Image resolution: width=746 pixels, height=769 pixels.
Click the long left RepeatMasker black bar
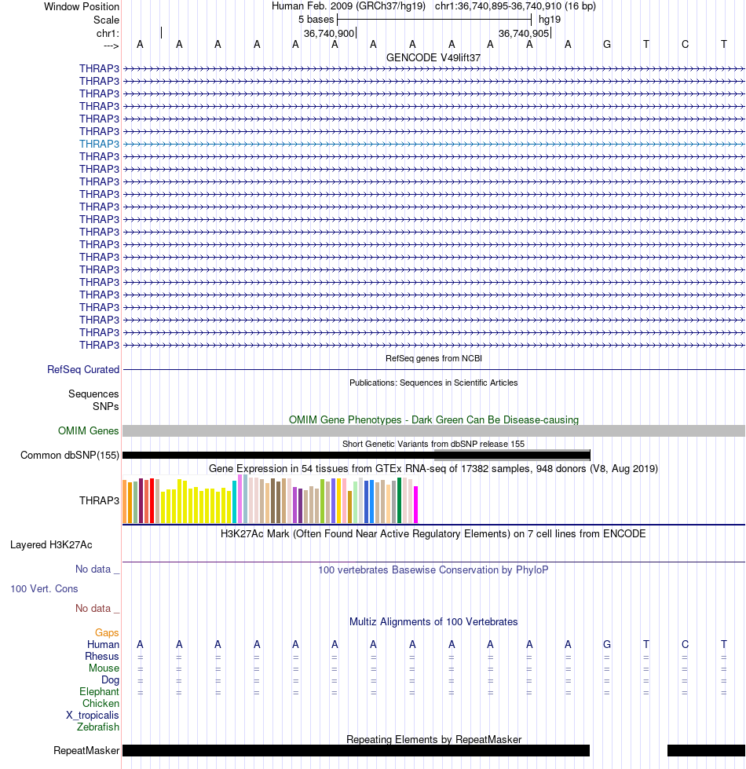tap(356, 750)
